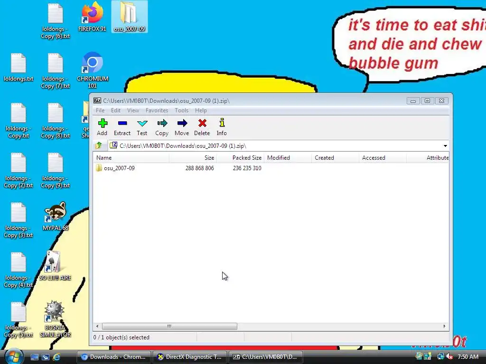This screenshot has width=486, height=364.
Task: Sort by Packed Size column header
Action: pyautogui.click(x=240, y=158)
